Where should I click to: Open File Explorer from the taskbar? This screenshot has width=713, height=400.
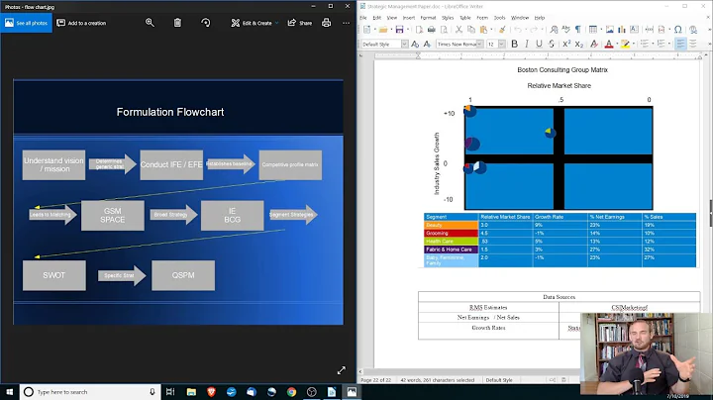click(191, 391)
